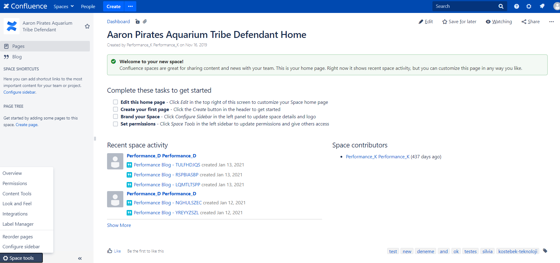The height and width of the screenshot is (263, 560).
Task: Click the 'test' label
Action: [x=393, y=252]
